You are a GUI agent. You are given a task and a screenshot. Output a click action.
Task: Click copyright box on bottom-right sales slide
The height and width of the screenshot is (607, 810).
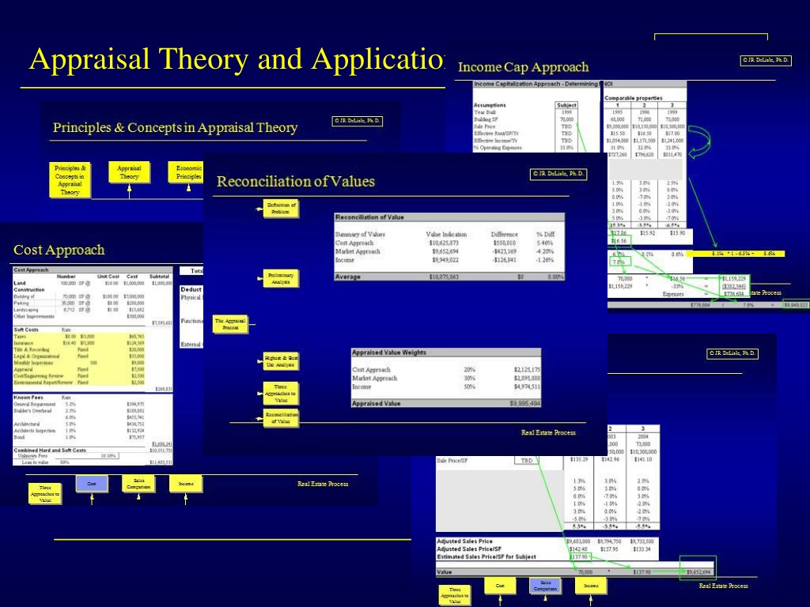[x=732, y=353]
